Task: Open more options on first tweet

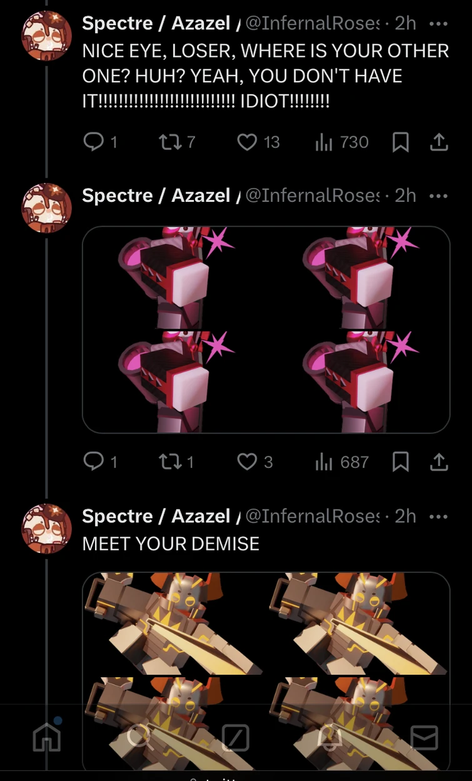Action: [x=439, y=24]
